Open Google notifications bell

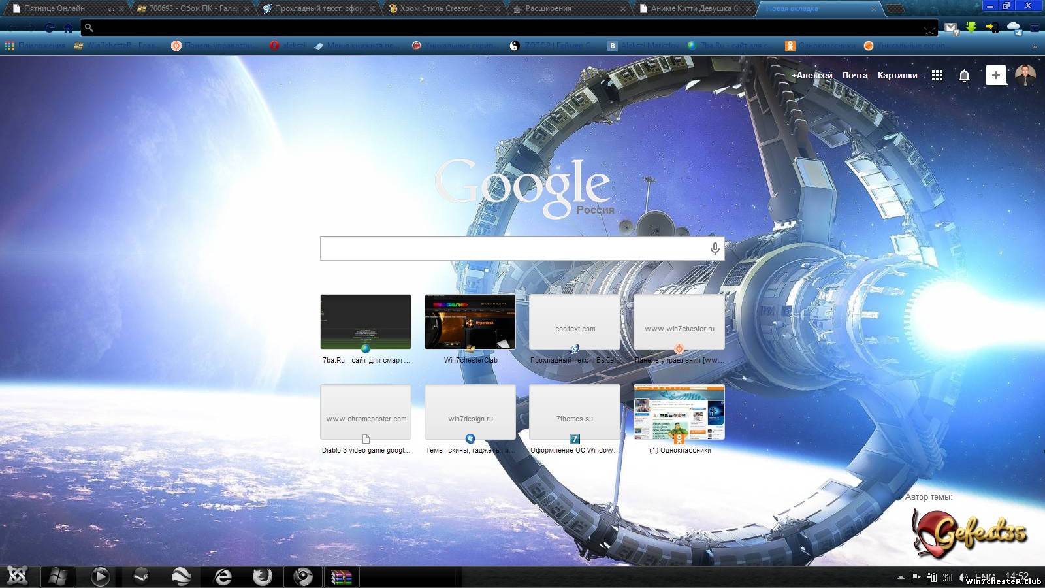[964, 76]
